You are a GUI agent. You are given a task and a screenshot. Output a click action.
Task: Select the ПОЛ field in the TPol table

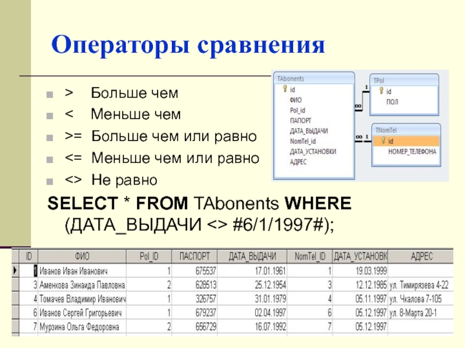pyautogui.click(x=392, y=102)
